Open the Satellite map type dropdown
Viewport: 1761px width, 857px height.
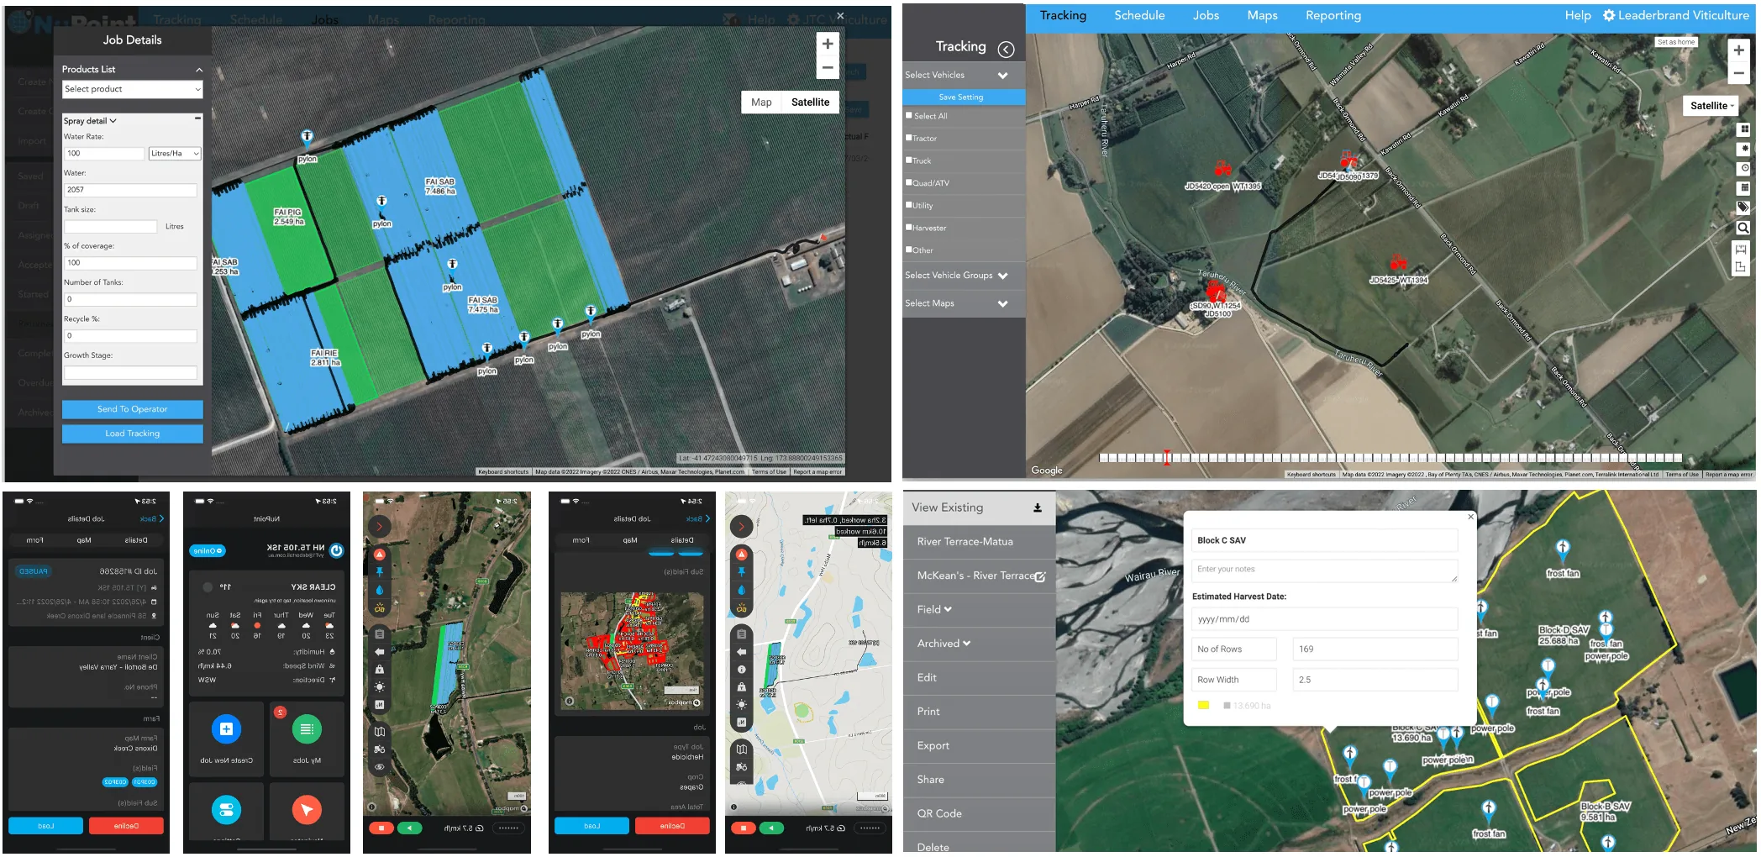(x=1712, y=106)
